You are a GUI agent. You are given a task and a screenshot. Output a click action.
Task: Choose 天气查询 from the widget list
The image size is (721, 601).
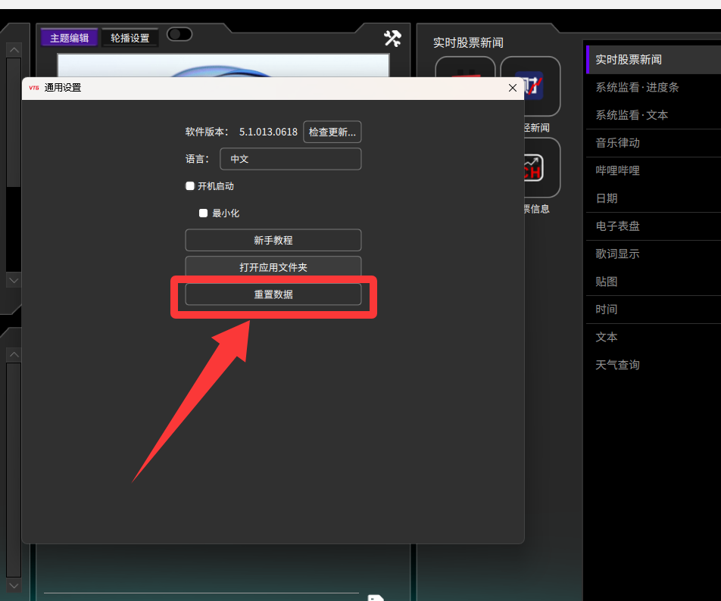(617, 365)
